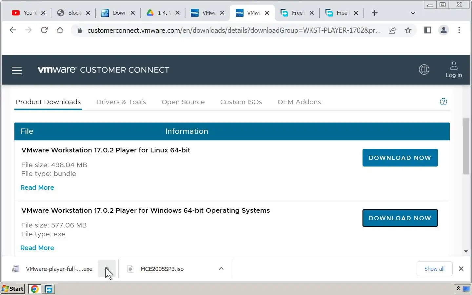Viewport: 472px width, 295px height.
Task: Go forward using the browser forward arrow
Action: 29,30
